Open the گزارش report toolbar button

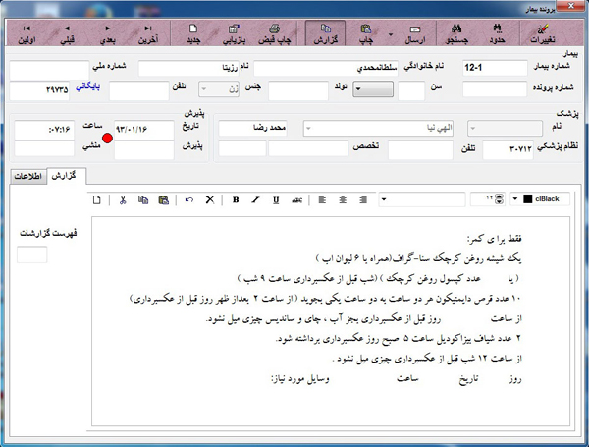(x=325, y=33)
